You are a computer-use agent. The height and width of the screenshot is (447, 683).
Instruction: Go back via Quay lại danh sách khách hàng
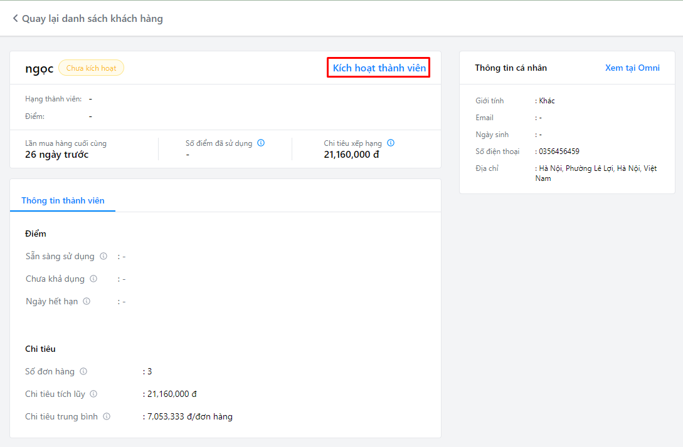pos(92,19)
